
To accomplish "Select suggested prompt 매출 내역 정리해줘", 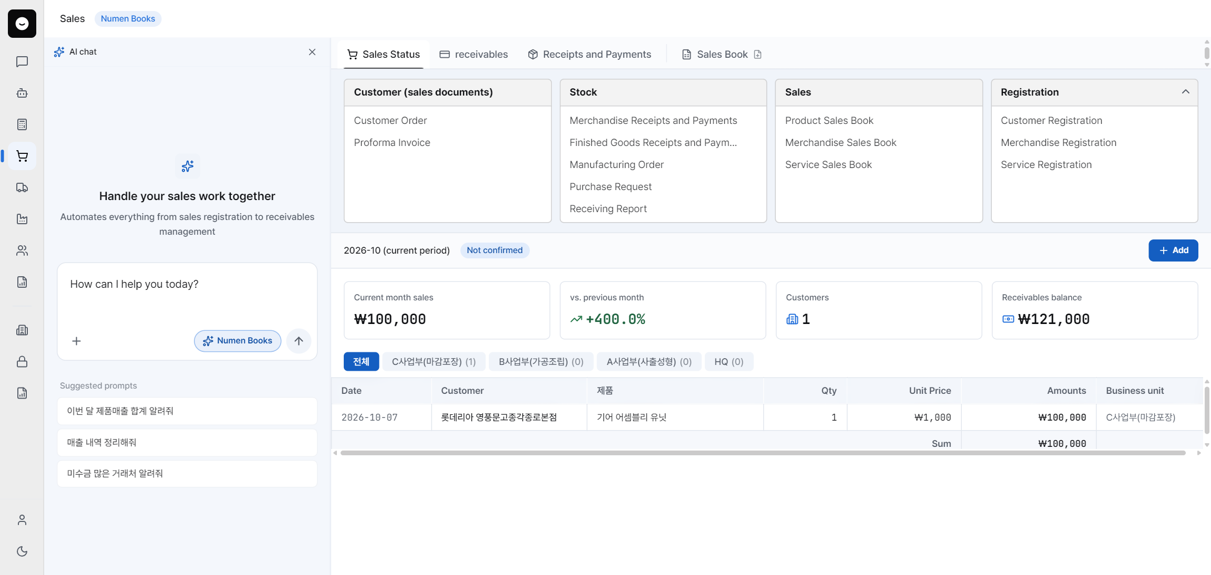I will (187, 443).
